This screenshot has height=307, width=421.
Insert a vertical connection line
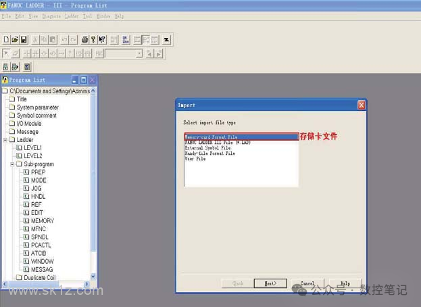click(x=70, y=53)
